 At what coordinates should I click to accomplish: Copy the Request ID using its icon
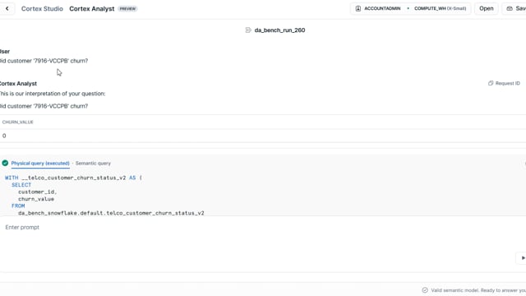[x=491, y=83]
